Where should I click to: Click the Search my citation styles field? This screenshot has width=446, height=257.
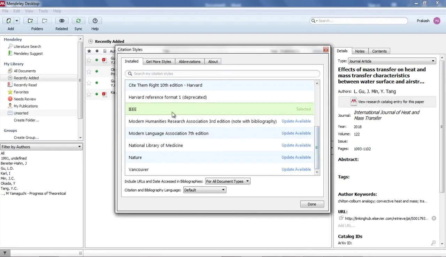[x=222, y=73]
